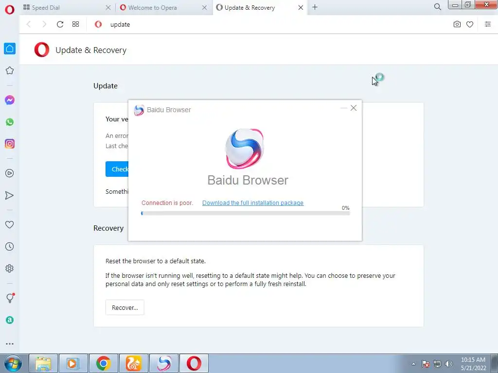The height and width of the screenshot is (373, 498).
Task: Click the Baidu installer progress bar
Action: click(246, 214)
